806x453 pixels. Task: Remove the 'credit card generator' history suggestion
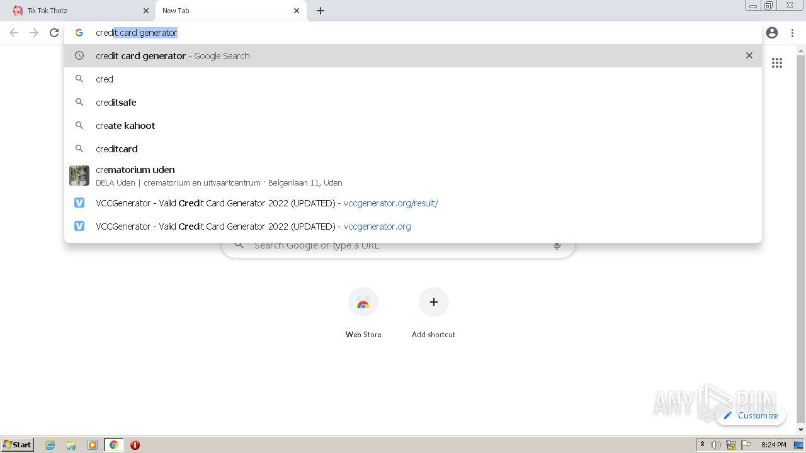749,55
